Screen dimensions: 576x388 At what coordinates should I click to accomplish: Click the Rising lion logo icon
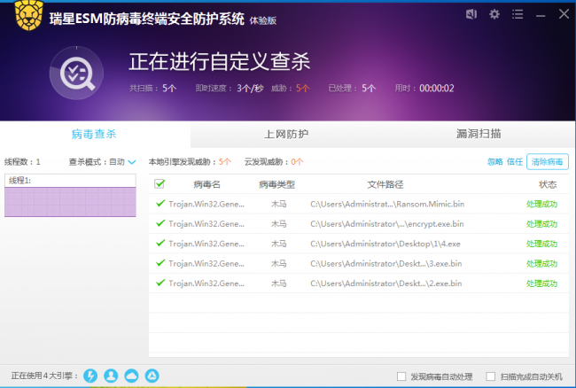[29, 15]
